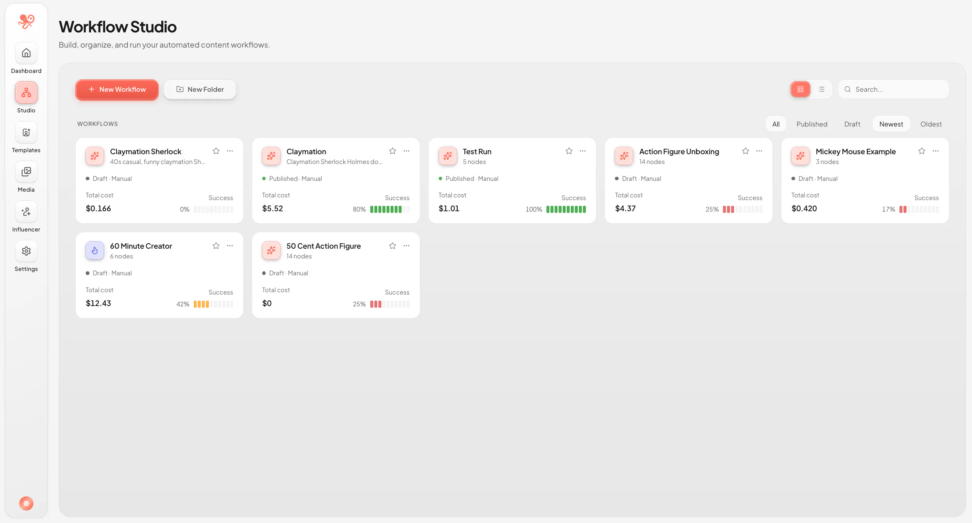Image resolution: width=972 pixels, height=523 pixels.
Task: Click the workflow Search field
Action: [x=893, y=89]
